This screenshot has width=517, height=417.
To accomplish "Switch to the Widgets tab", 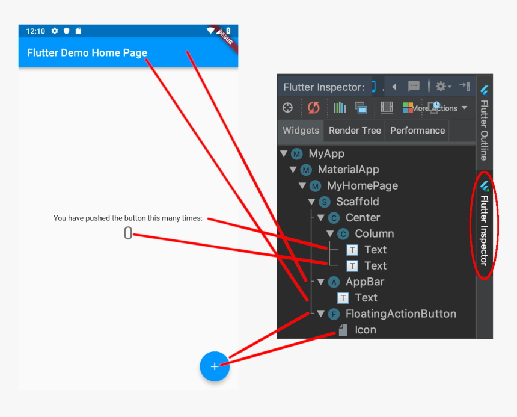I will click(x=301, y=131).
